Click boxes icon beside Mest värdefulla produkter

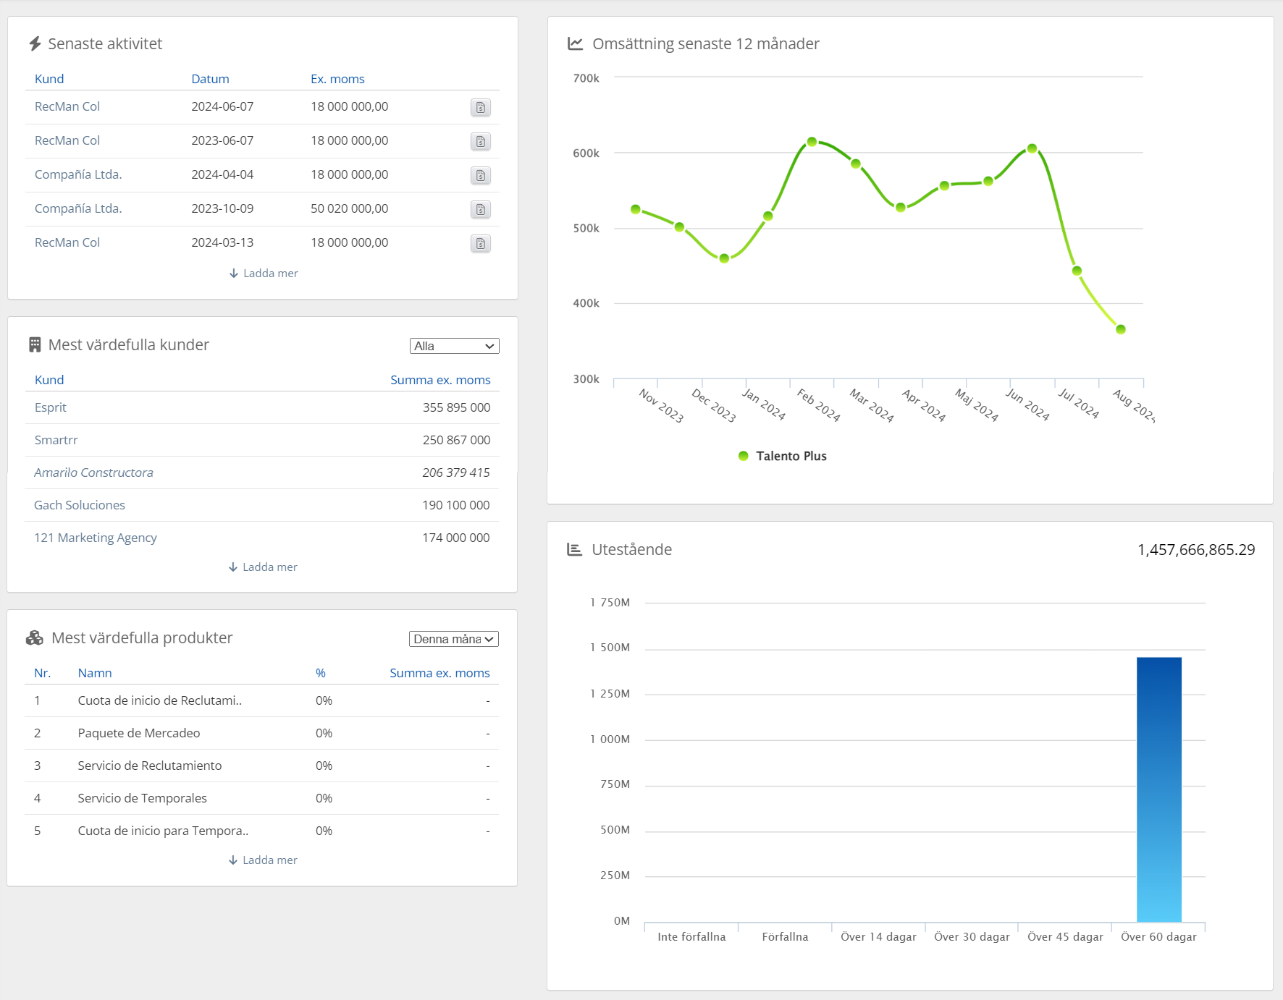35,638
